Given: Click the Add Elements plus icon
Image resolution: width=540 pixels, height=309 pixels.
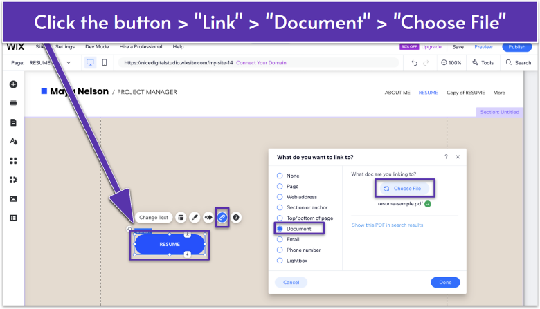Looking at the screenshot, I should [x=13, y=84].
